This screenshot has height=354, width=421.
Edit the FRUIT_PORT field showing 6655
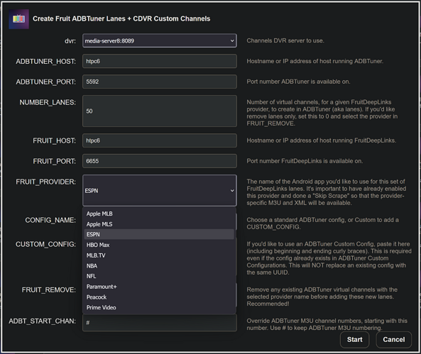pyautogui.click(x=160, y=161)
